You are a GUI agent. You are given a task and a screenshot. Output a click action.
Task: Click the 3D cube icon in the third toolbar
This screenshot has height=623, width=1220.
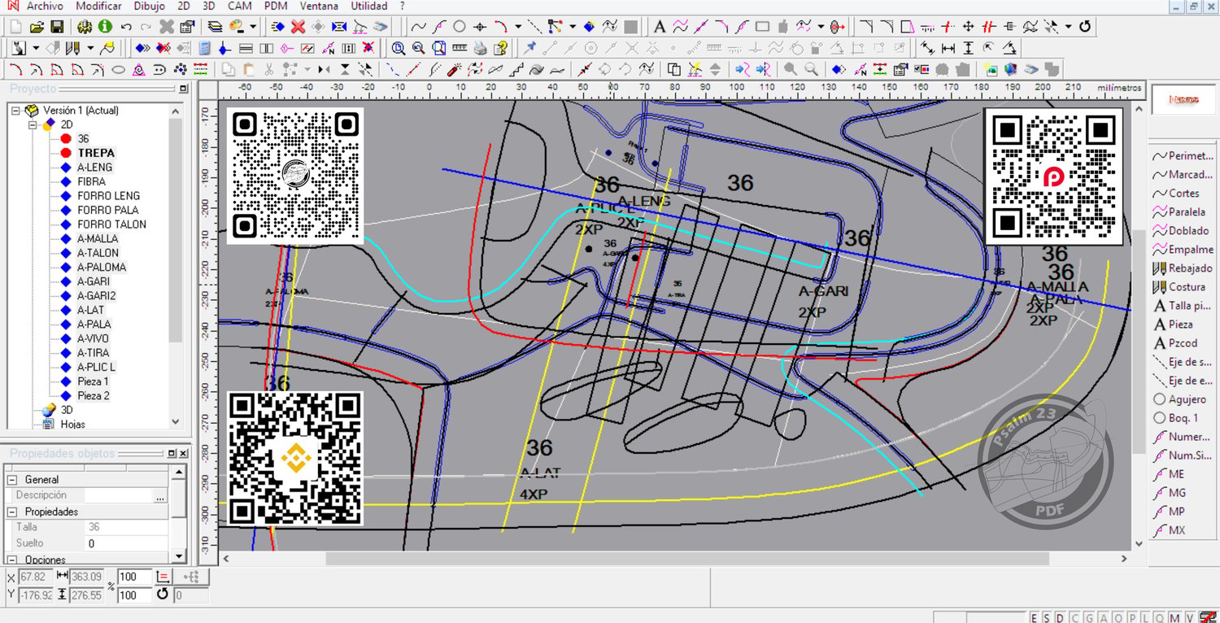[x=1012, y=69]
